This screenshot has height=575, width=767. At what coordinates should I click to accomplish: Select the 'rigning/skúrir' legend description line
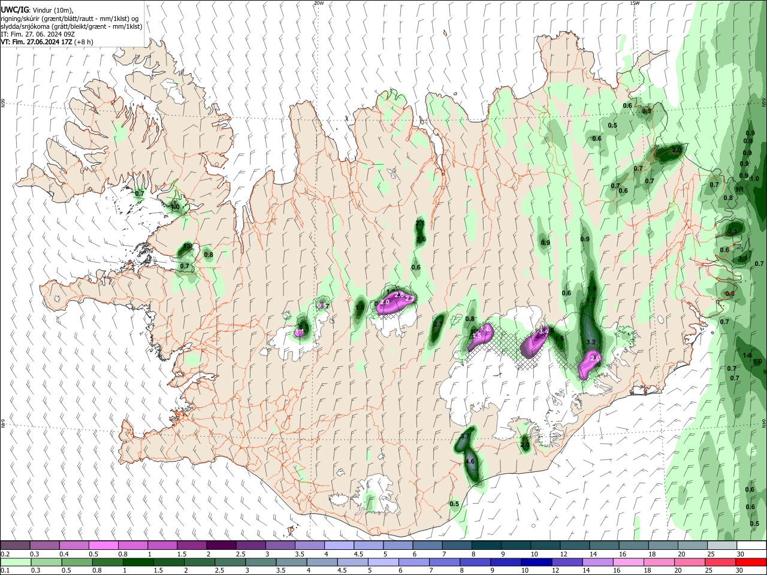coord(70,19)
